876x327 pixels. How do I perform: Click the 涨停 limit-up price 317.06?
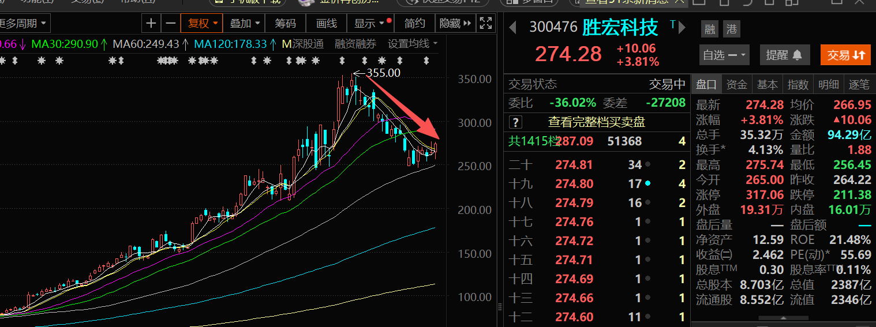tap(765, 195)
